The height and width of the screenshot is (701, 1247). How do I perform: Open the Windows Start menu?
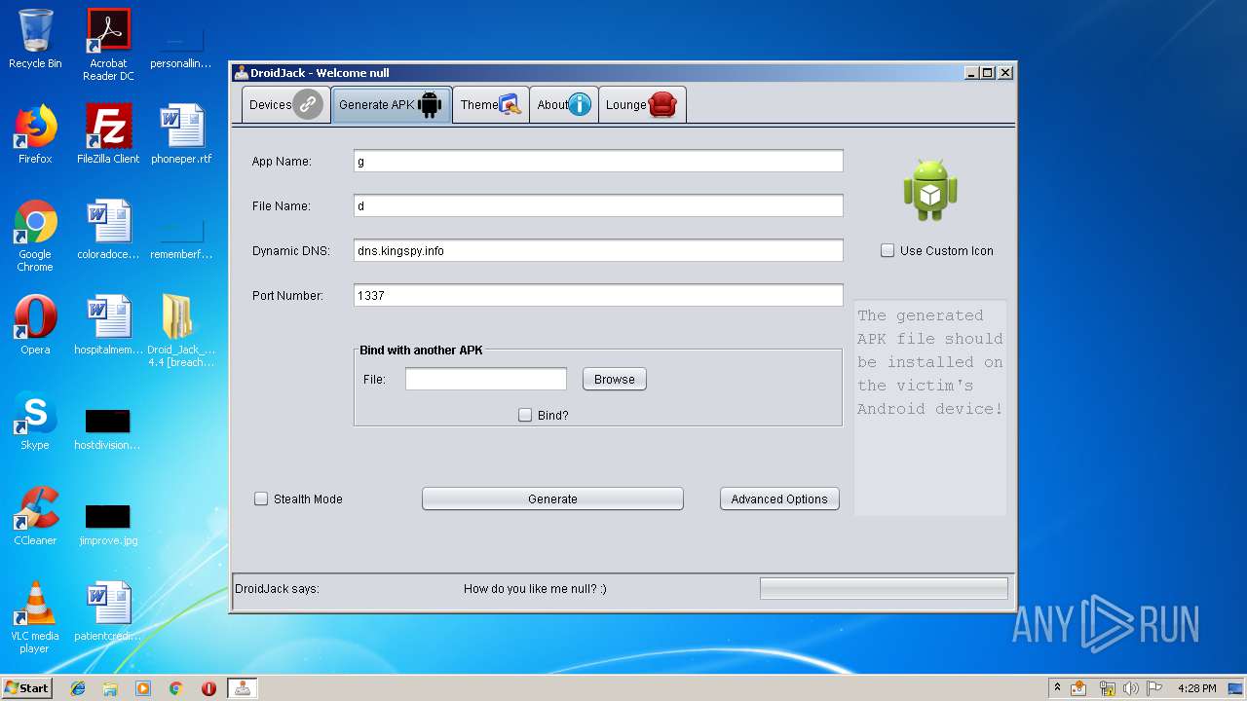(26, 688)
